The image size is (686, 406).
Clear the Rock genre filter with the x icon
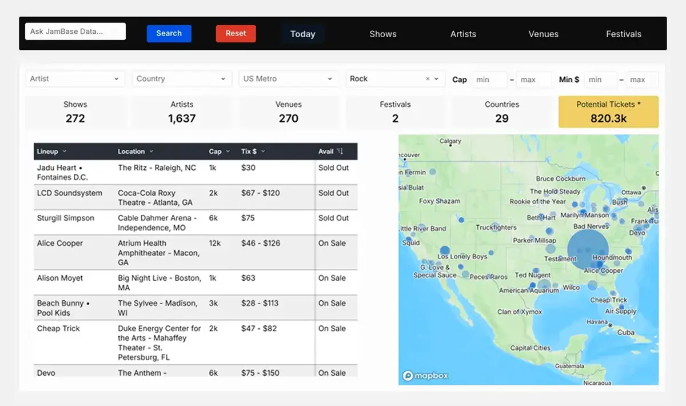427,79
